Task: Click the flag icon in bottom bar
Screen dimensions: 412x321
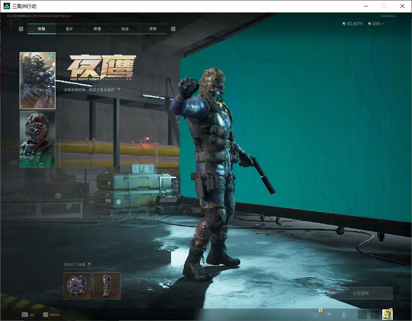Action: tap(329, 314)
